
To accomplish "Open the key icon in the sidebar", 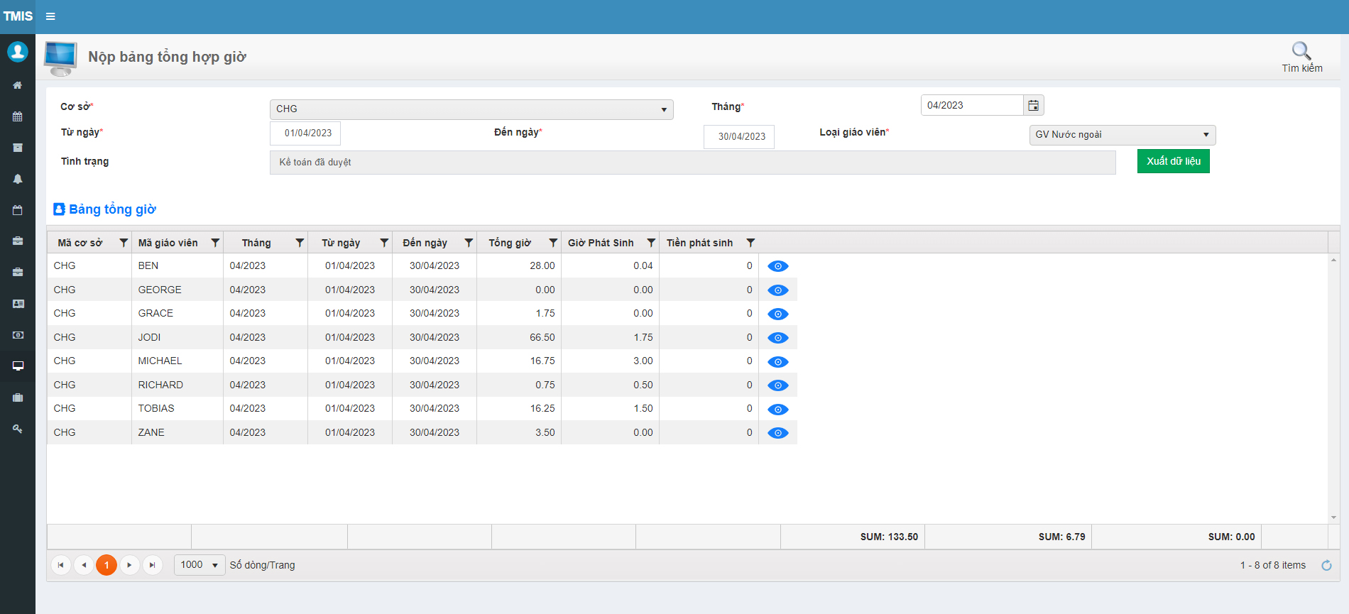I will point(18,429).
